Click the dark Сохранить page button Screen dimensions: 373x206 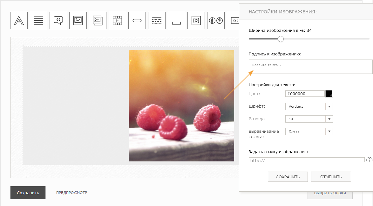[28, 193]
